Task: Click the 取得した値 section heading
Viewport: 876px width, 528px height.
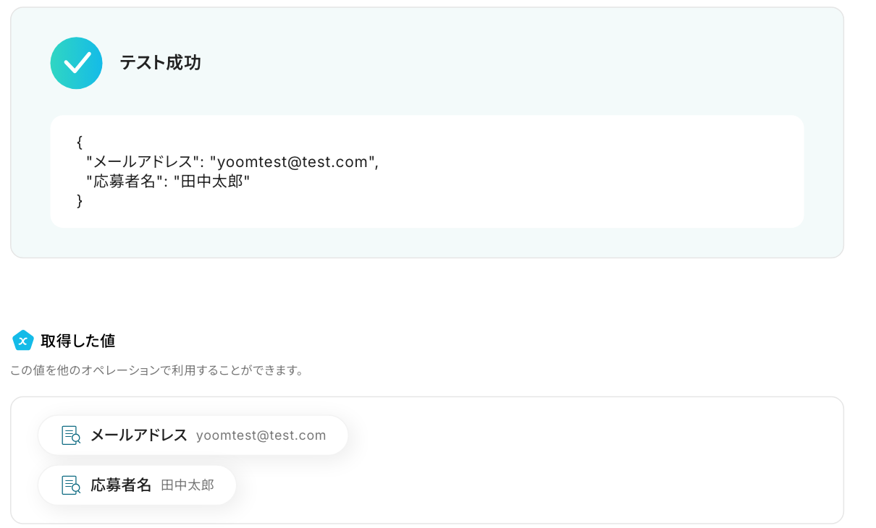Action: (x=77, y=341)
